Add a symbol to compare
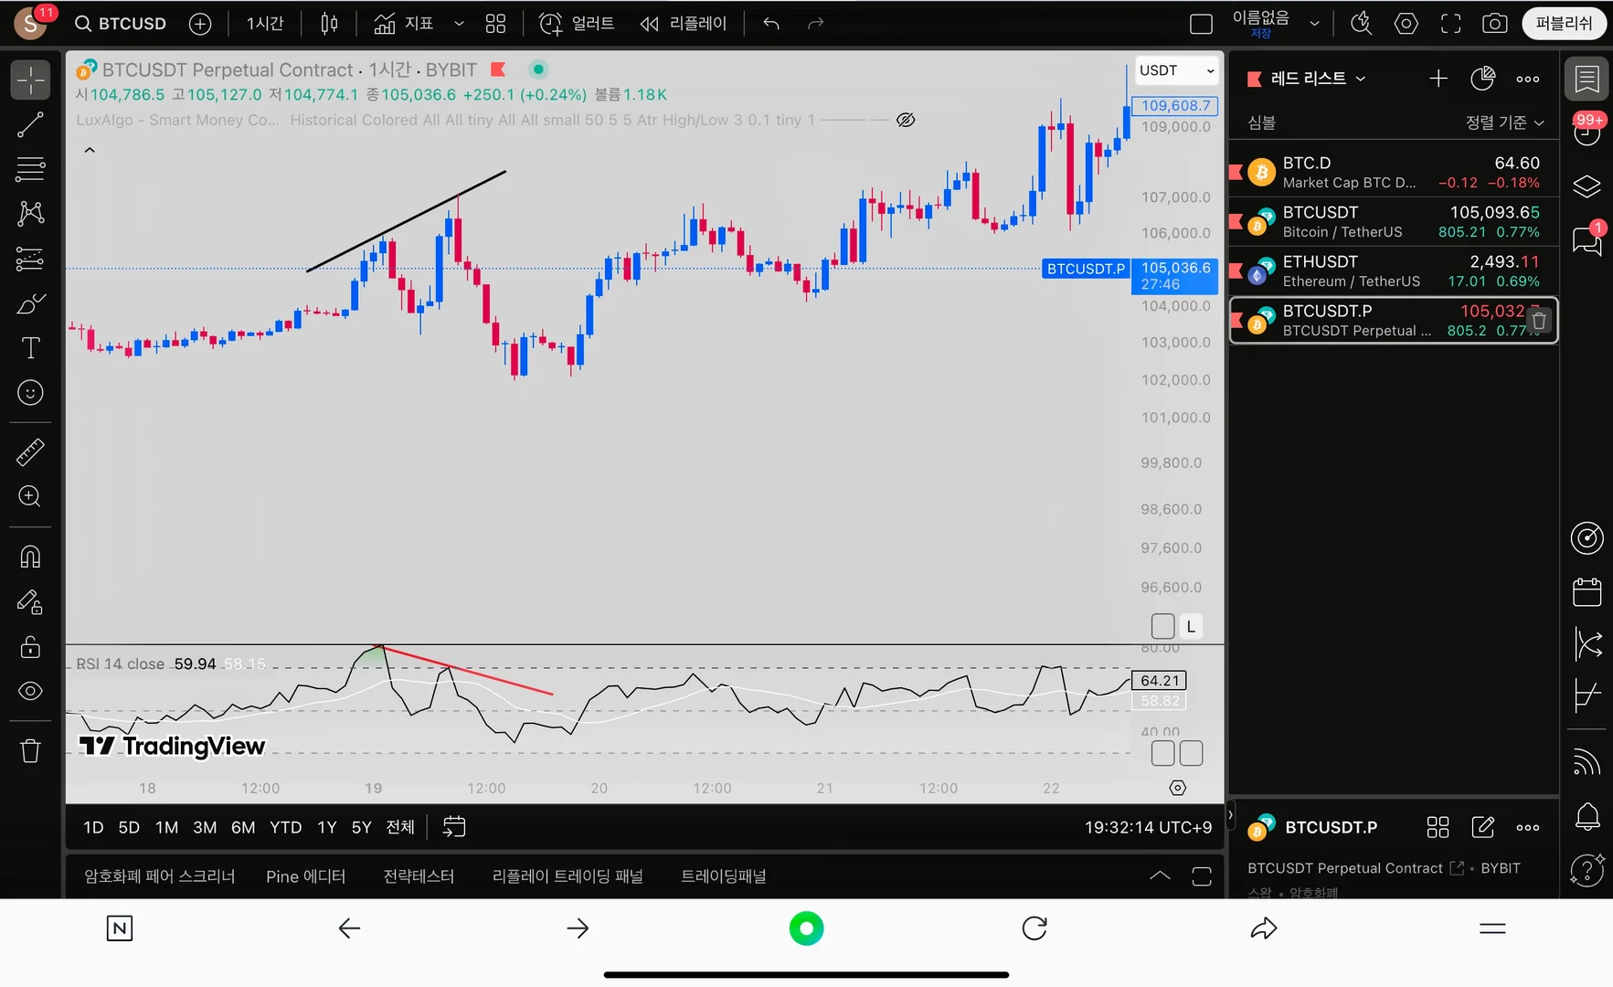 (x=200, y=24)
